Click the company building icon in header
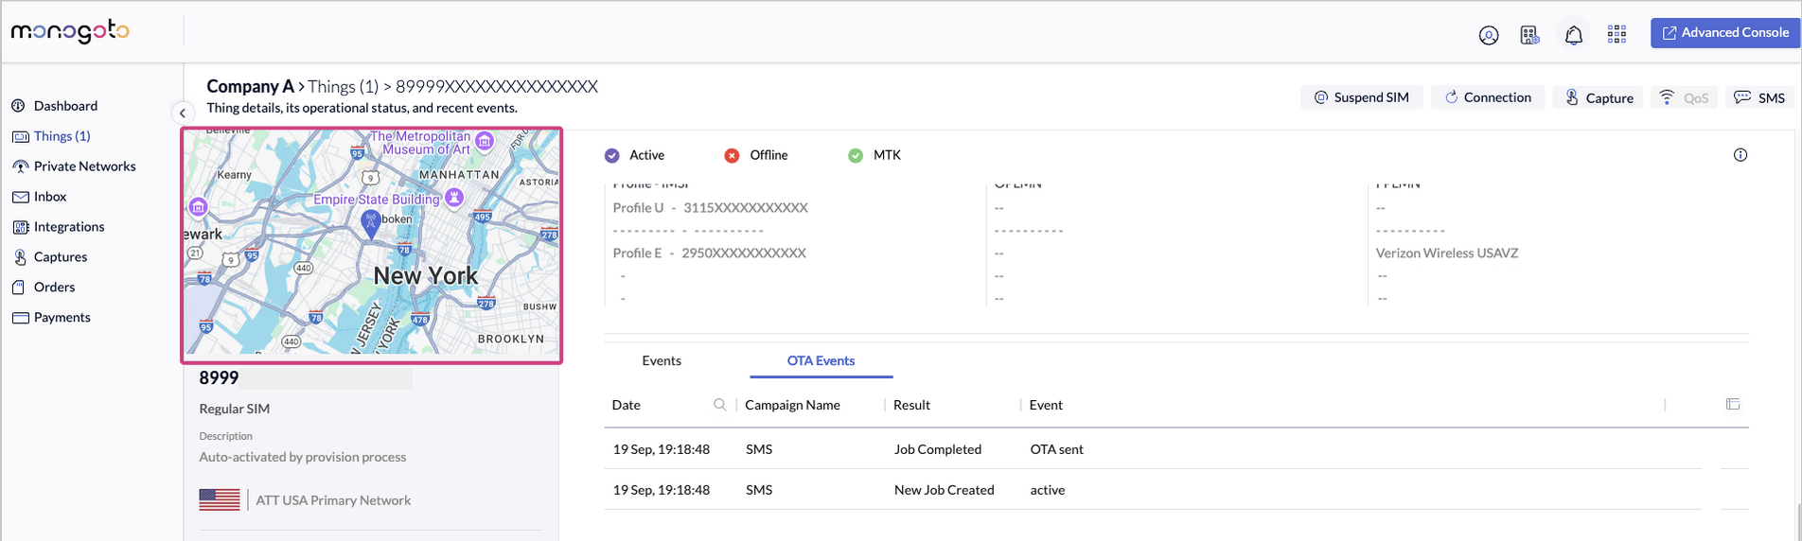 coord(1529,35)
